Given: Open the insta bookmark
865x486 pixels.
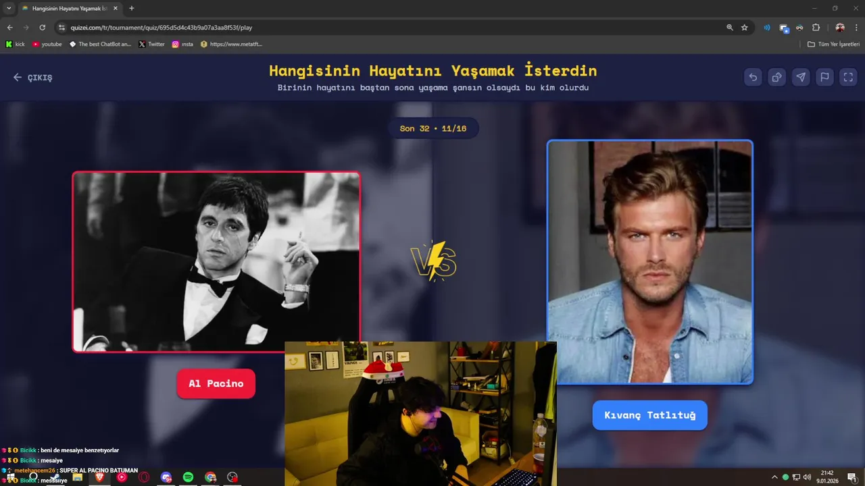Looking at the screenshot, I should (x=182, y=44).
